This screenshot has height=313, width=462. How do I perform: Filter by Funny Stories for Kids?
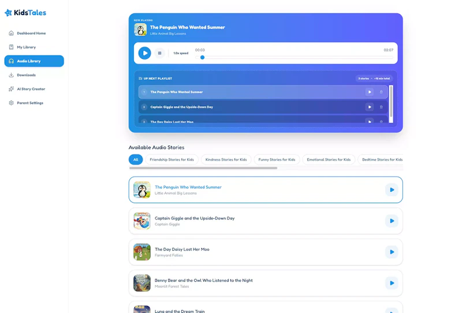[277, 159]
